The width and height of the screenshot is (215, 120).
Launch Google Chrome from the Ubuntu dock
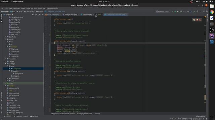coord(212,12)
